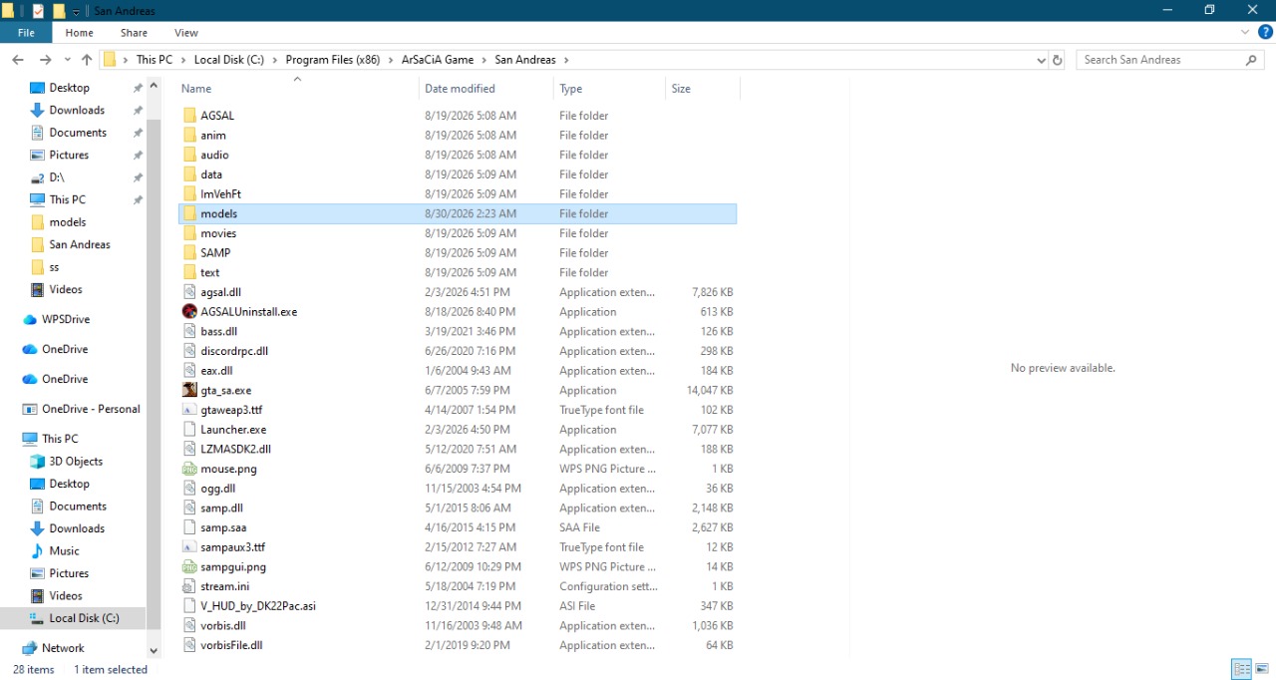Expand the chevron after This PC in path
Image resolution: width=1276 pixels, height=680 pixels.
pos(182,60)
